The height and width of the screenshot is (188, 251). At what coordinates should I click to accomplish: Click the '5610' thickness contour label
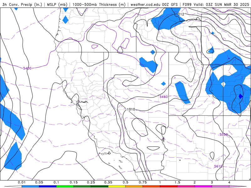pos(218,166)
